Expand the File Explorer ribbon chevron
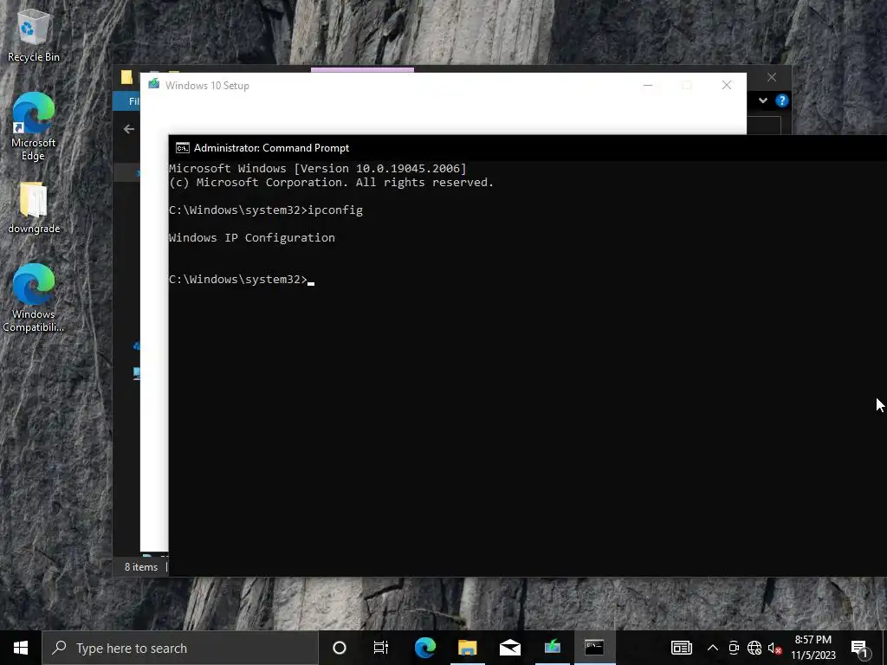 tap(763, 100)
